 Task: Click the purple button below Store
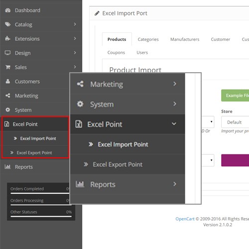click(x=235, y=160)
